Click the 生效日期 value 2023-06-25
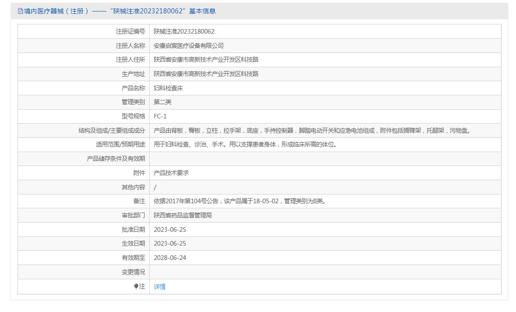The width and height of the screenshot is (516, 312). (x=170, y=243)
